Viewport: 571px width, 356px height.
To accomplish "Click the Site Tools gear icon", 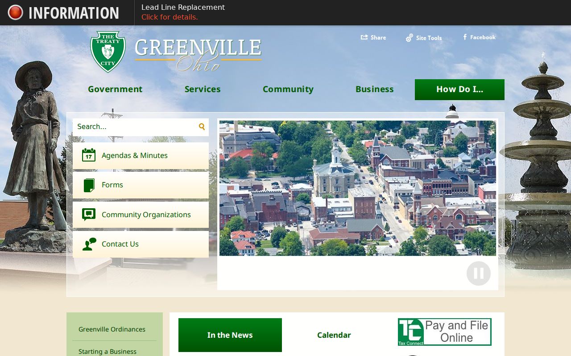I will (409, 38).
